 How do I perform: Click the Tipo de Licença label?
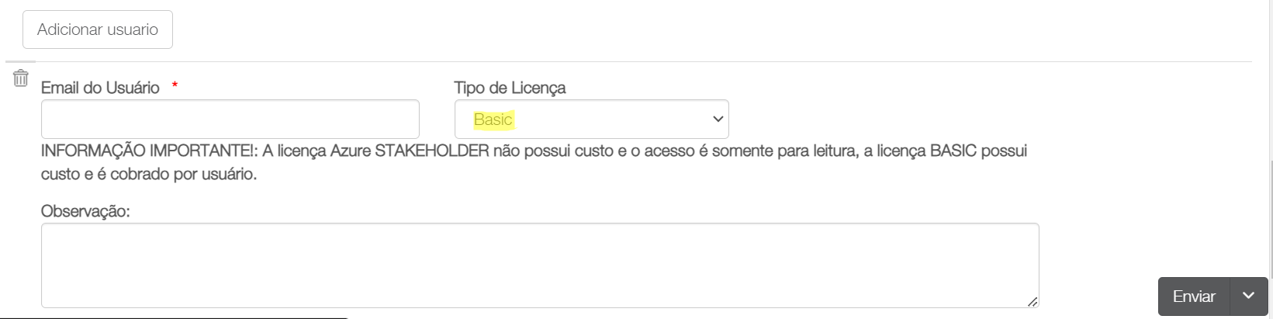tap(510, 88)
